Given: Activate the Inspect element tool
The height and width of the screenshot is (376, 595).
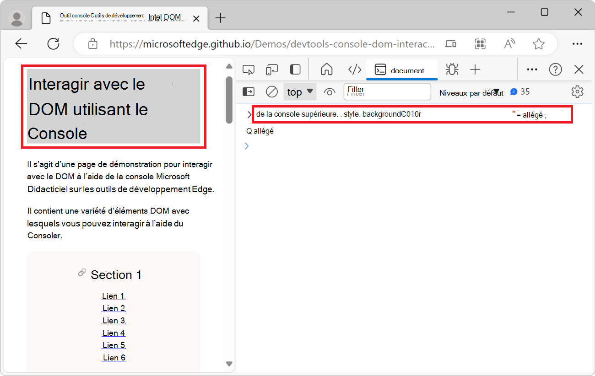Looking at the screenshot, I should (249, 69).
